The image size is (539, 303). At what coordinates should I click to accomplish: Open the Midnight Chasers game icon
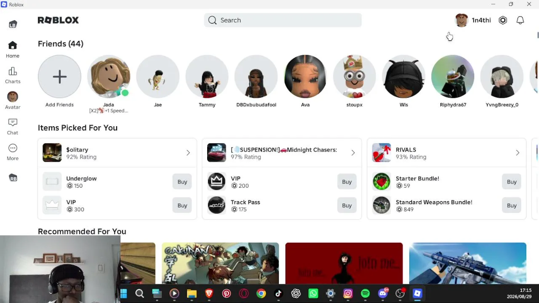click(216, 153)
